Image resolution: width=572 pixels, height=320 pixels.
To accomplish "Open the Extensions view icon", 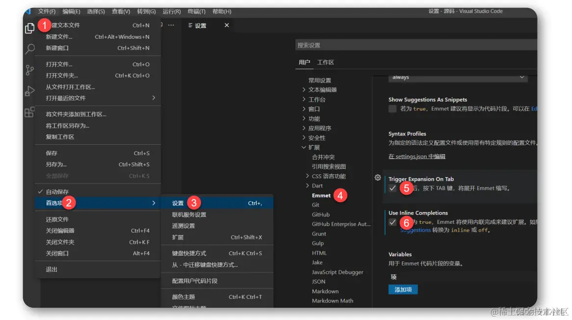I will [x=29, y=112].
